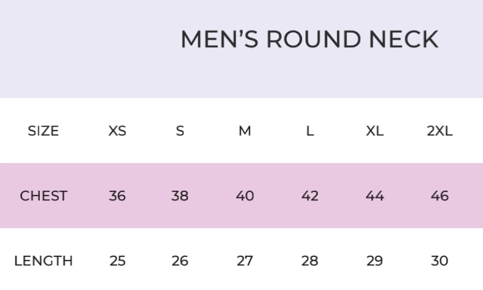Click length value 27 for M

coord(245,261)
